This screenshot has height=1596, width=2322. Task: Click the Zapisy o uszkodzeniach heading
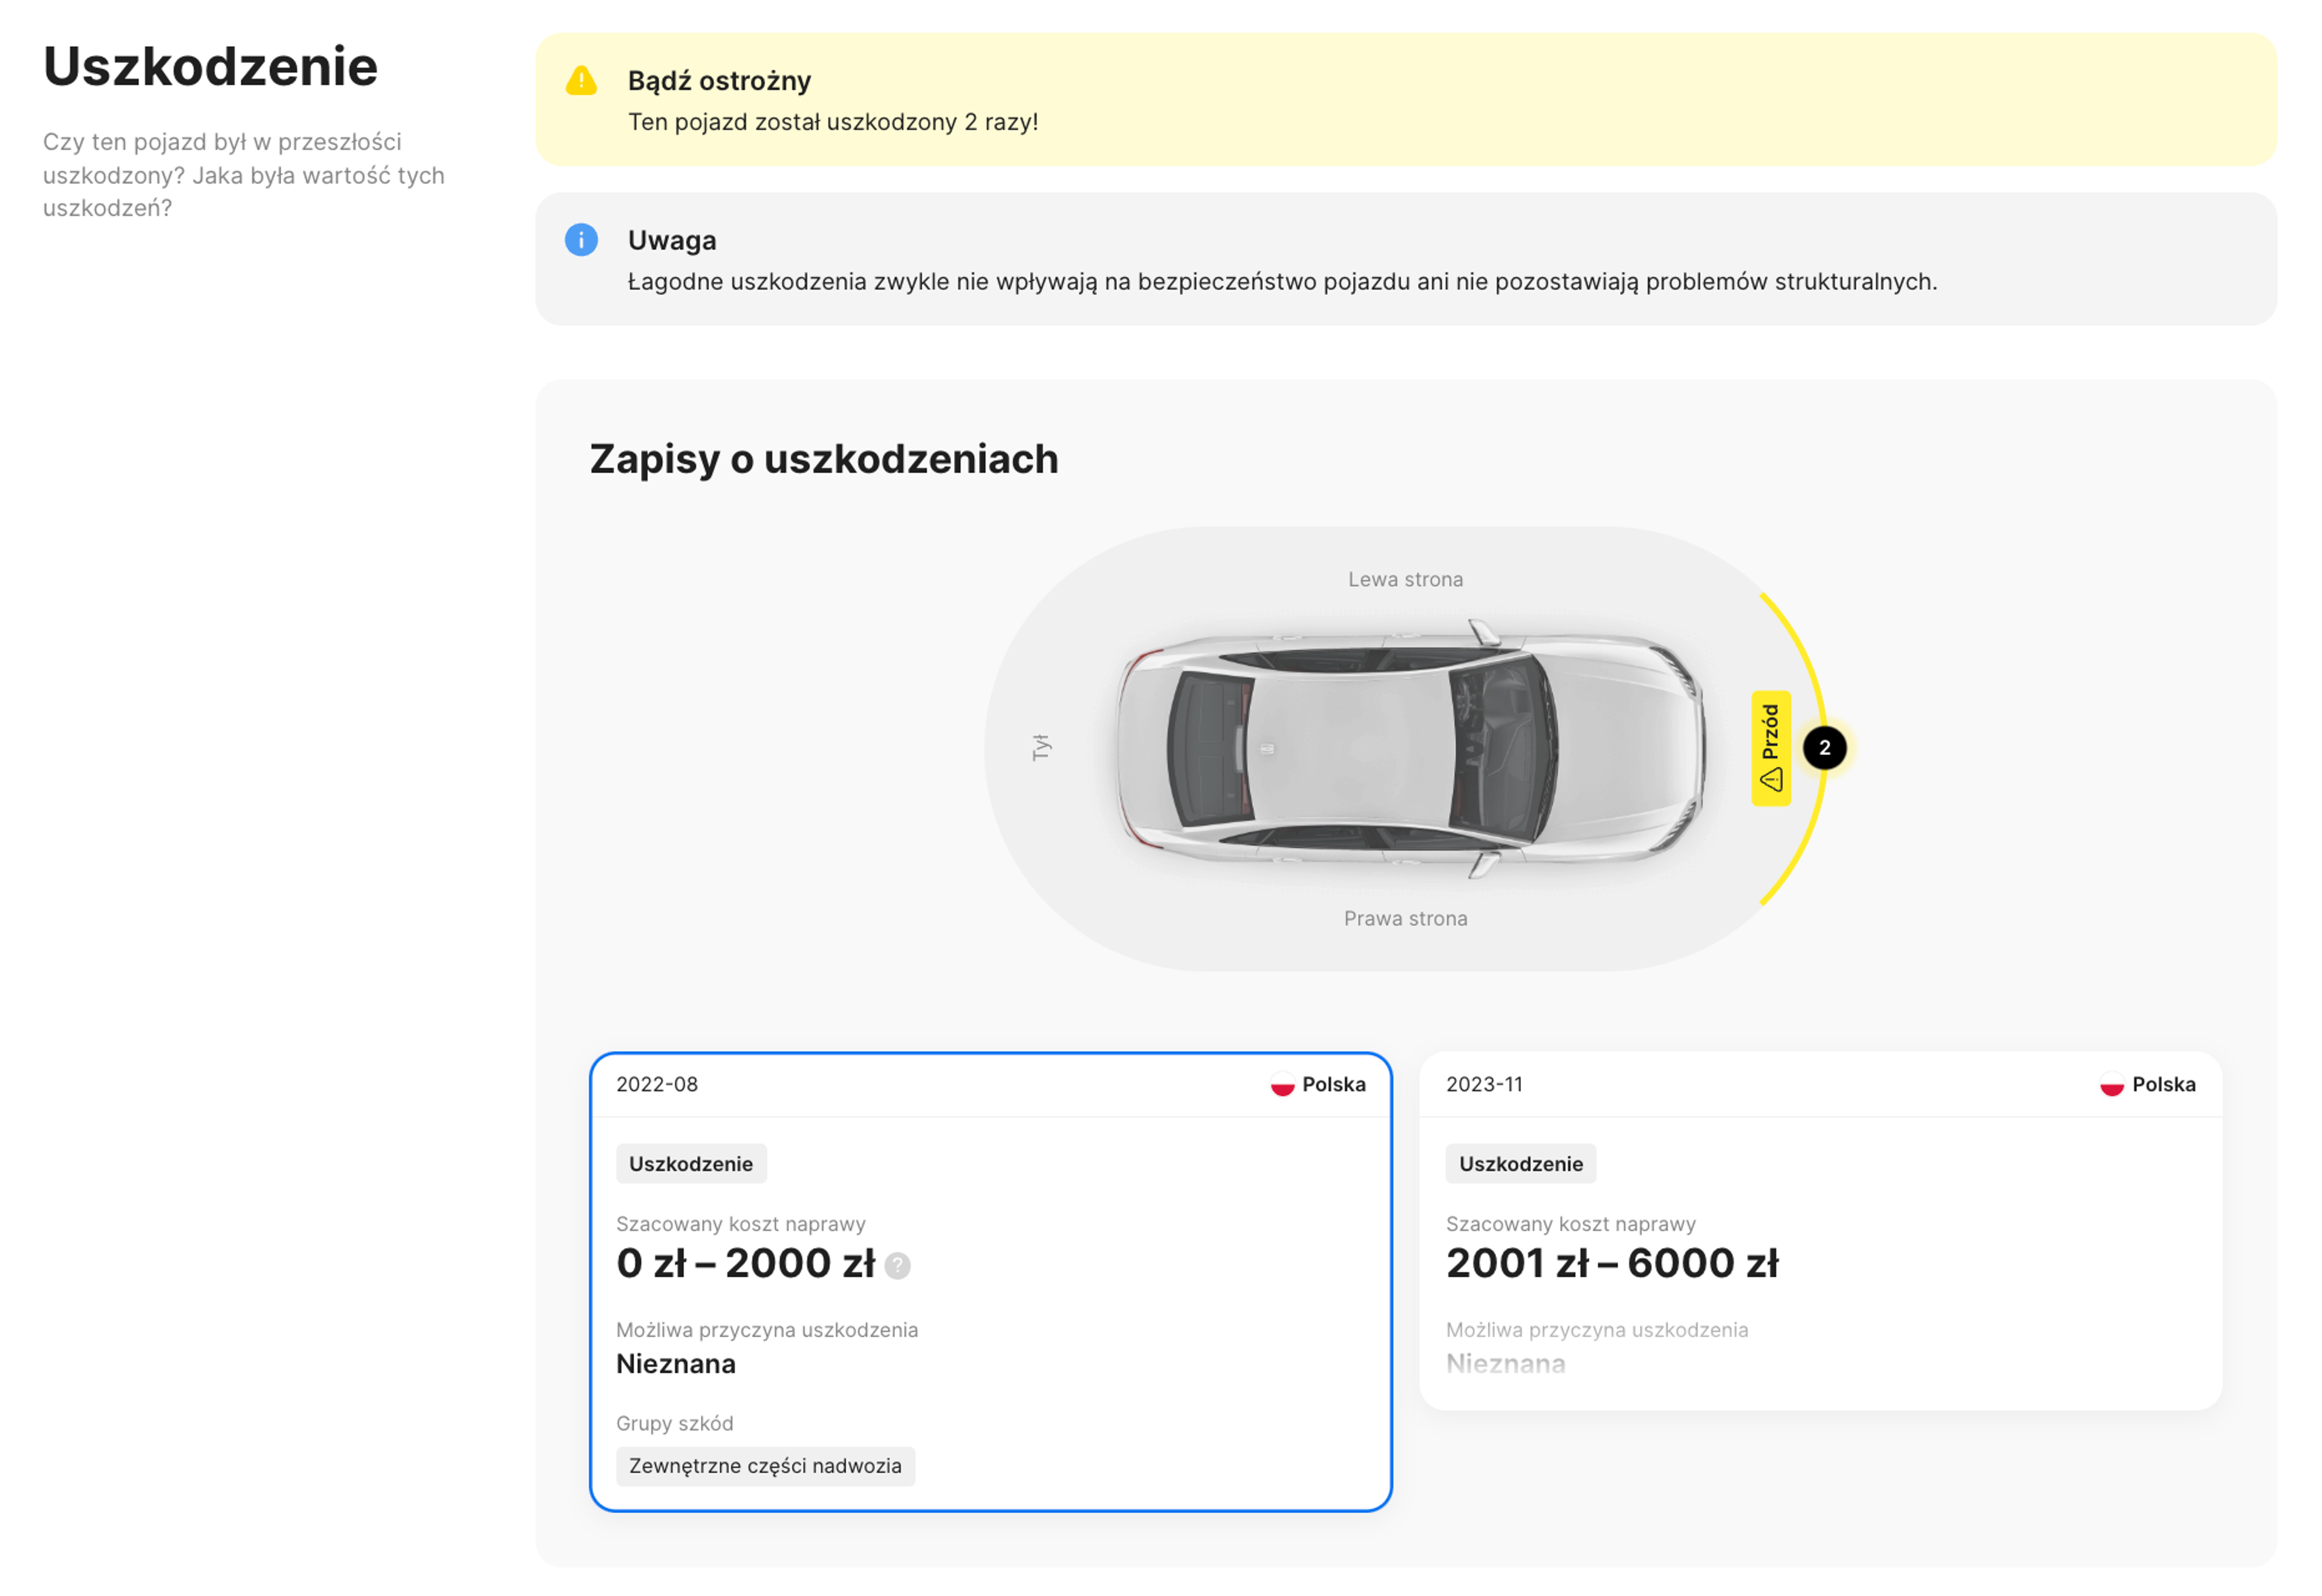(x=823, y=459)
